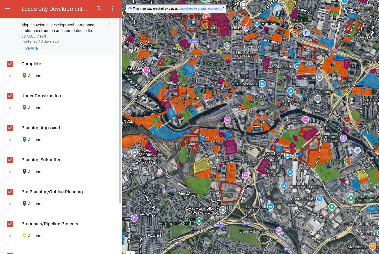Image resolution: width=379 pixels, height=254 pixels.
Task: Click the search magnifier icon
Action: (99, 9)
